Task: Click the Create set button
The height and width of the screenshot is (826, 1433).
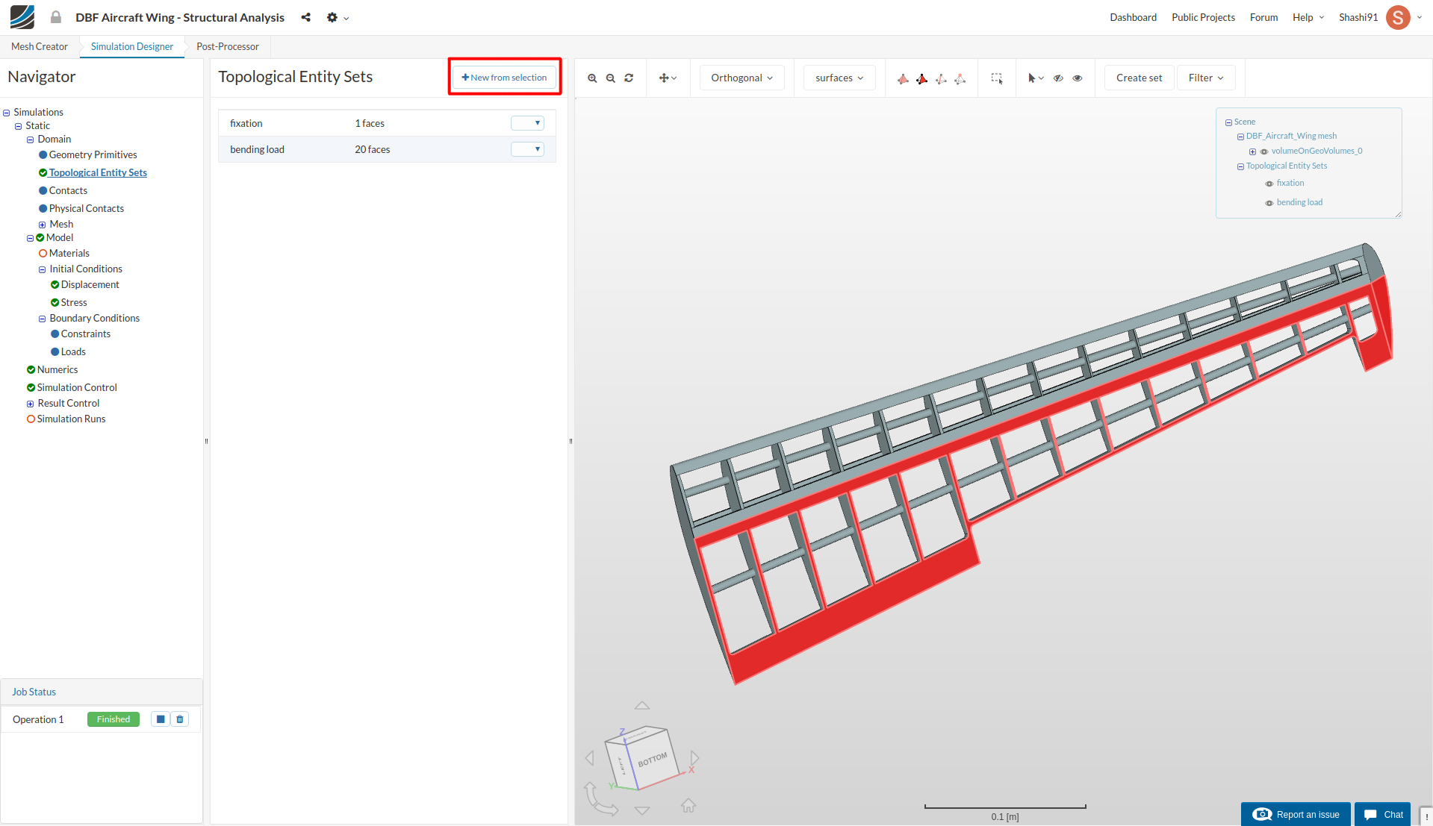Action: pos(1139,78)
